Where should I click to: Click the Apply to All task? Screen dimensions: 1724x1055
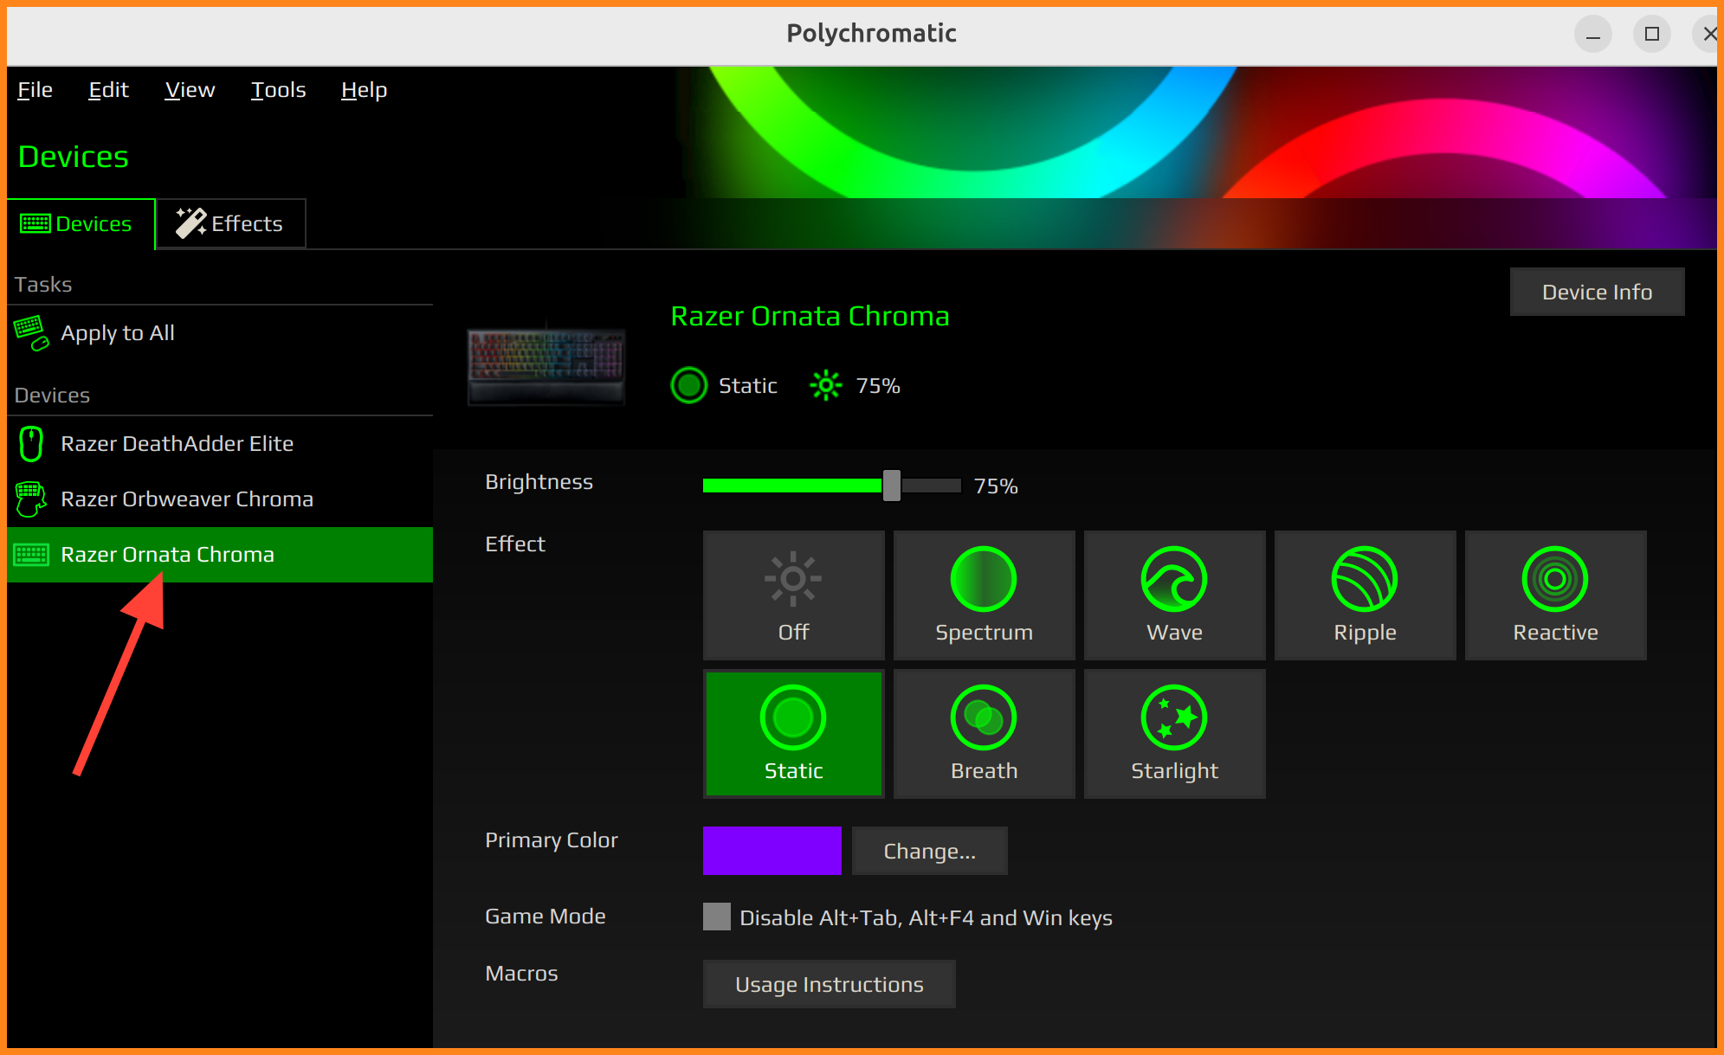point(118,333)
